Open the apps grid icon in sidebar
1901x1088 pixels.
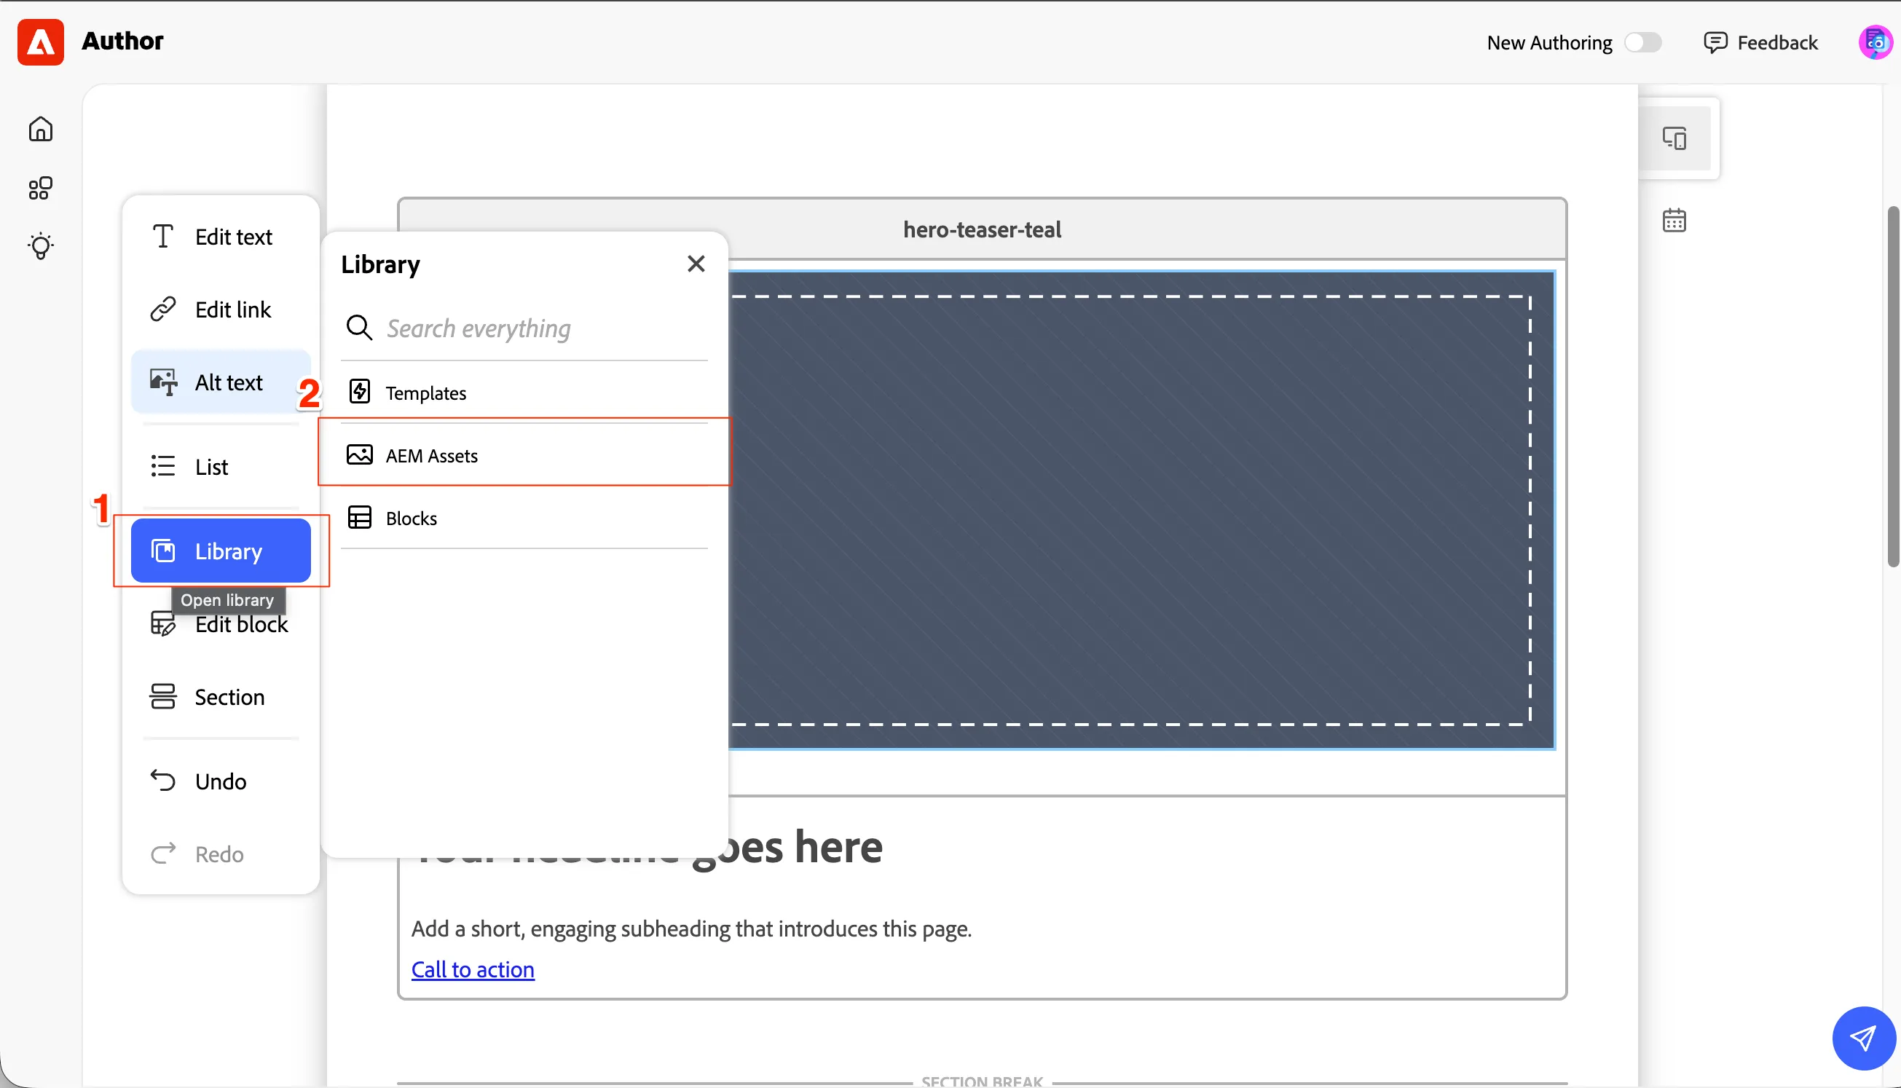point(40,189)
